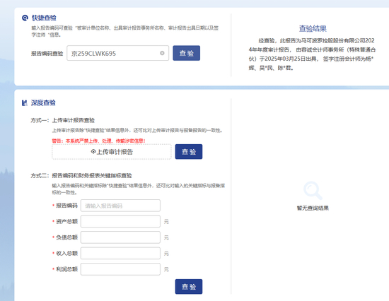Focus the 利润总额 input field
Viewport: 389px width, 301px height.
(120, 269)
